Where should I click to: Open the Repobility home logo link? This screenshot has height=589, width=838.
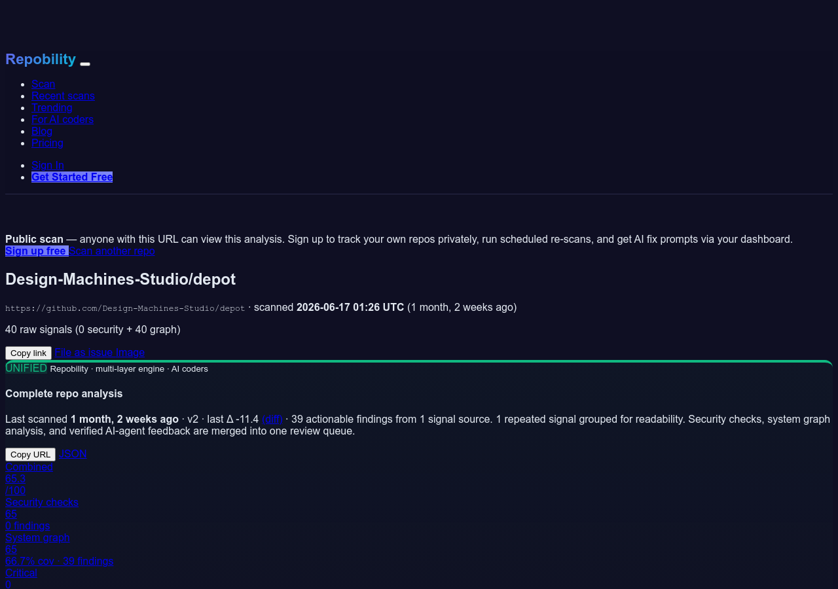click(x=41, y=59)
